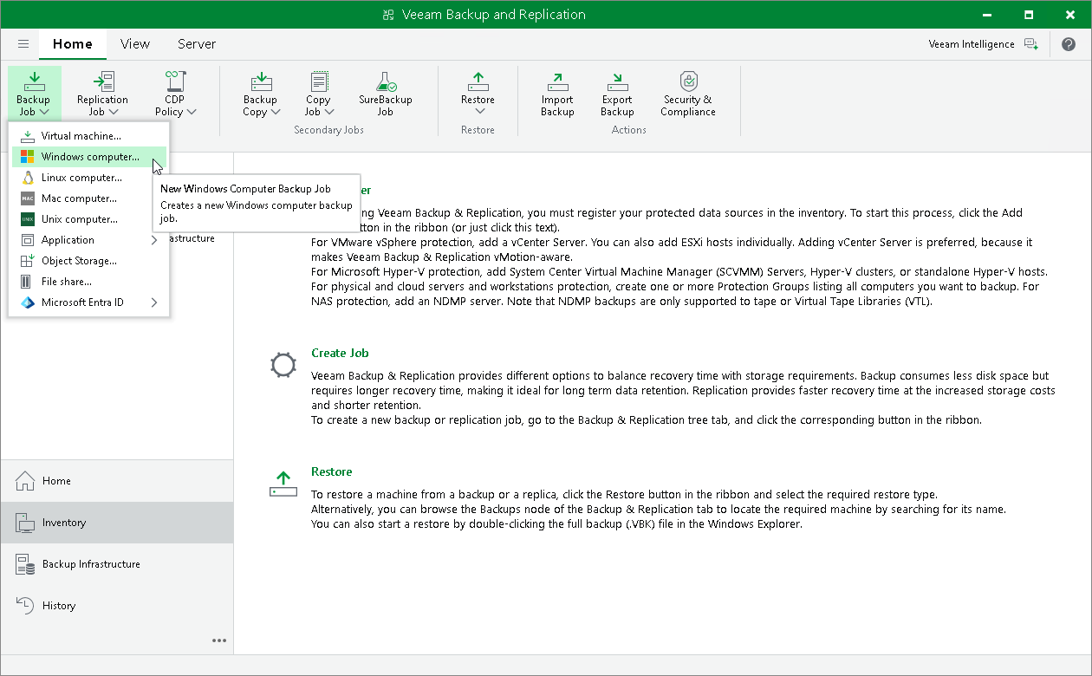Click the Backup Job dropdown arrow
The image size is (1092, 676).
[x=45, y=112]
